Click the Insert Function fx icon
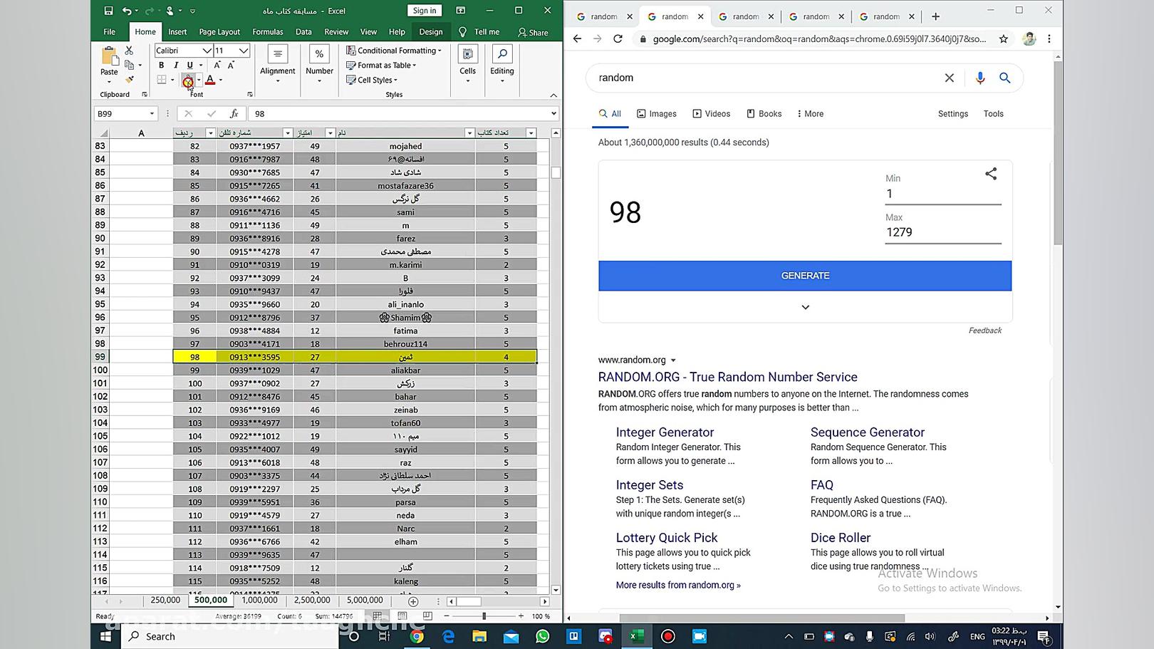 pyautogui.click(x=234, y=113)
